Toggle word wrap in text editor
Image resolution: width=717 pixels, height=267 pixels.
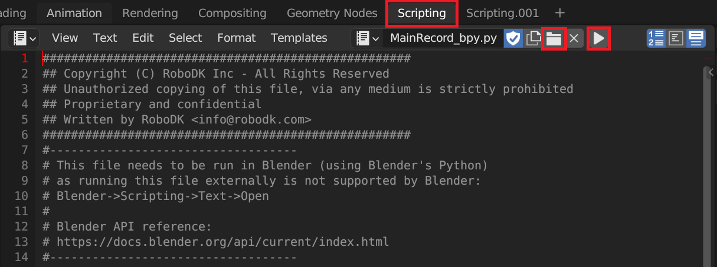pos(676,39)
